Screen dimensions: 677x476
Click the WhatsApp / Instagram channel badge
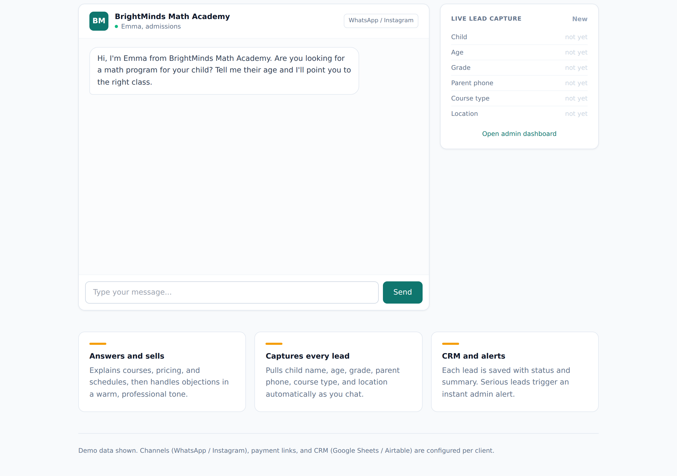click(x=381, y=21)
